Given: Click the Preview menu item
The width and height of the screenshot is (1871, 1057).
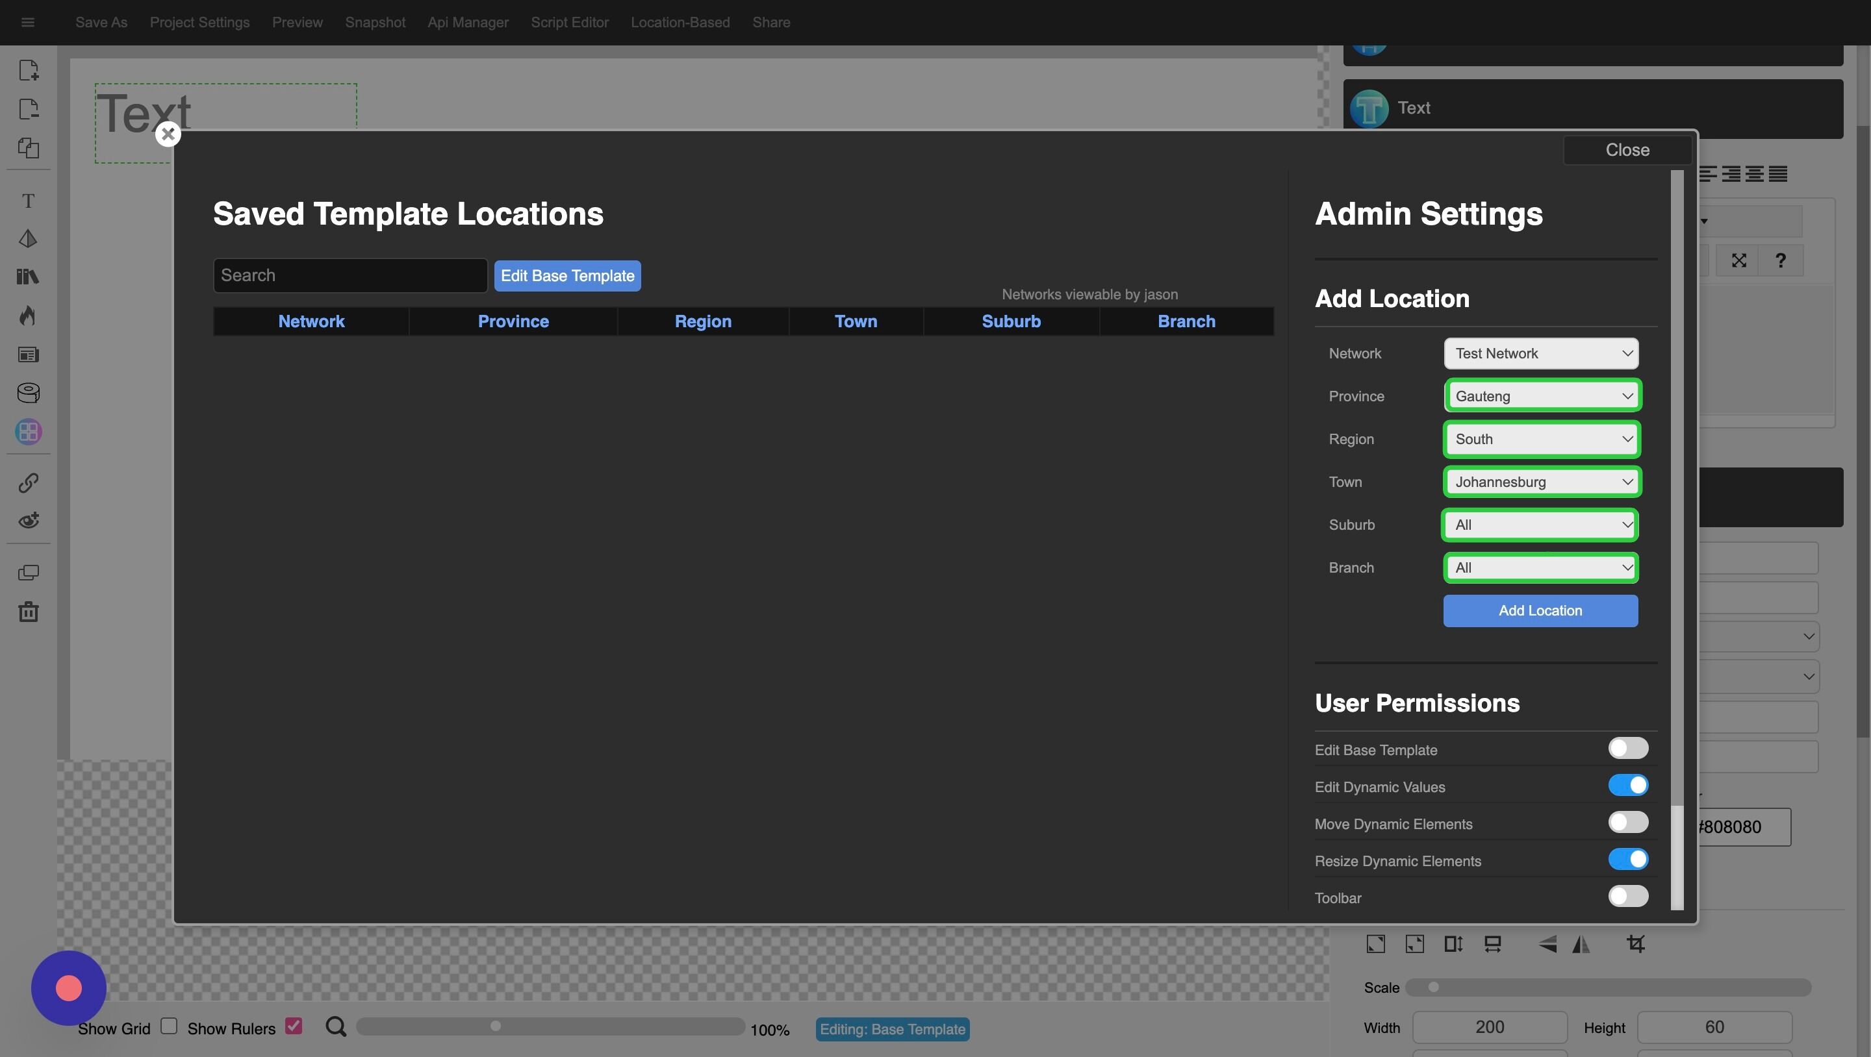Looking at the screenshot, I should (x=297, y=23).
